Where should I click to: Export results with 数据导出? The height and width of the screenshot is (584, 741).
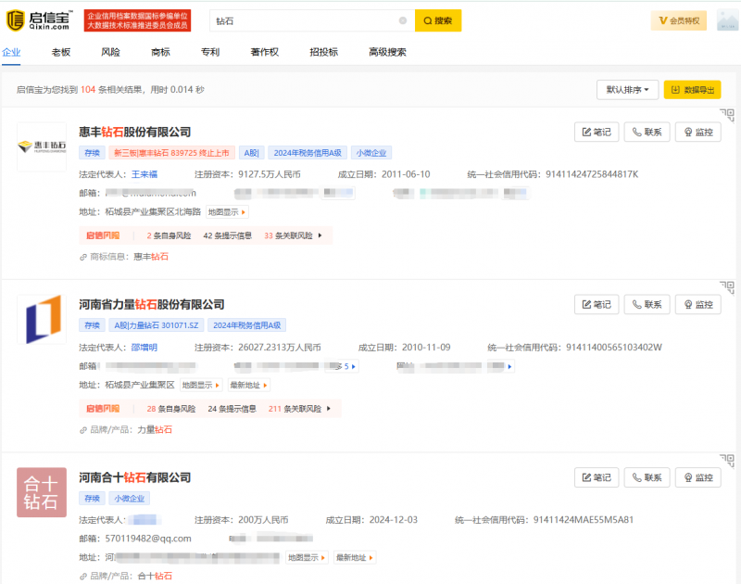tap(692, 90)
